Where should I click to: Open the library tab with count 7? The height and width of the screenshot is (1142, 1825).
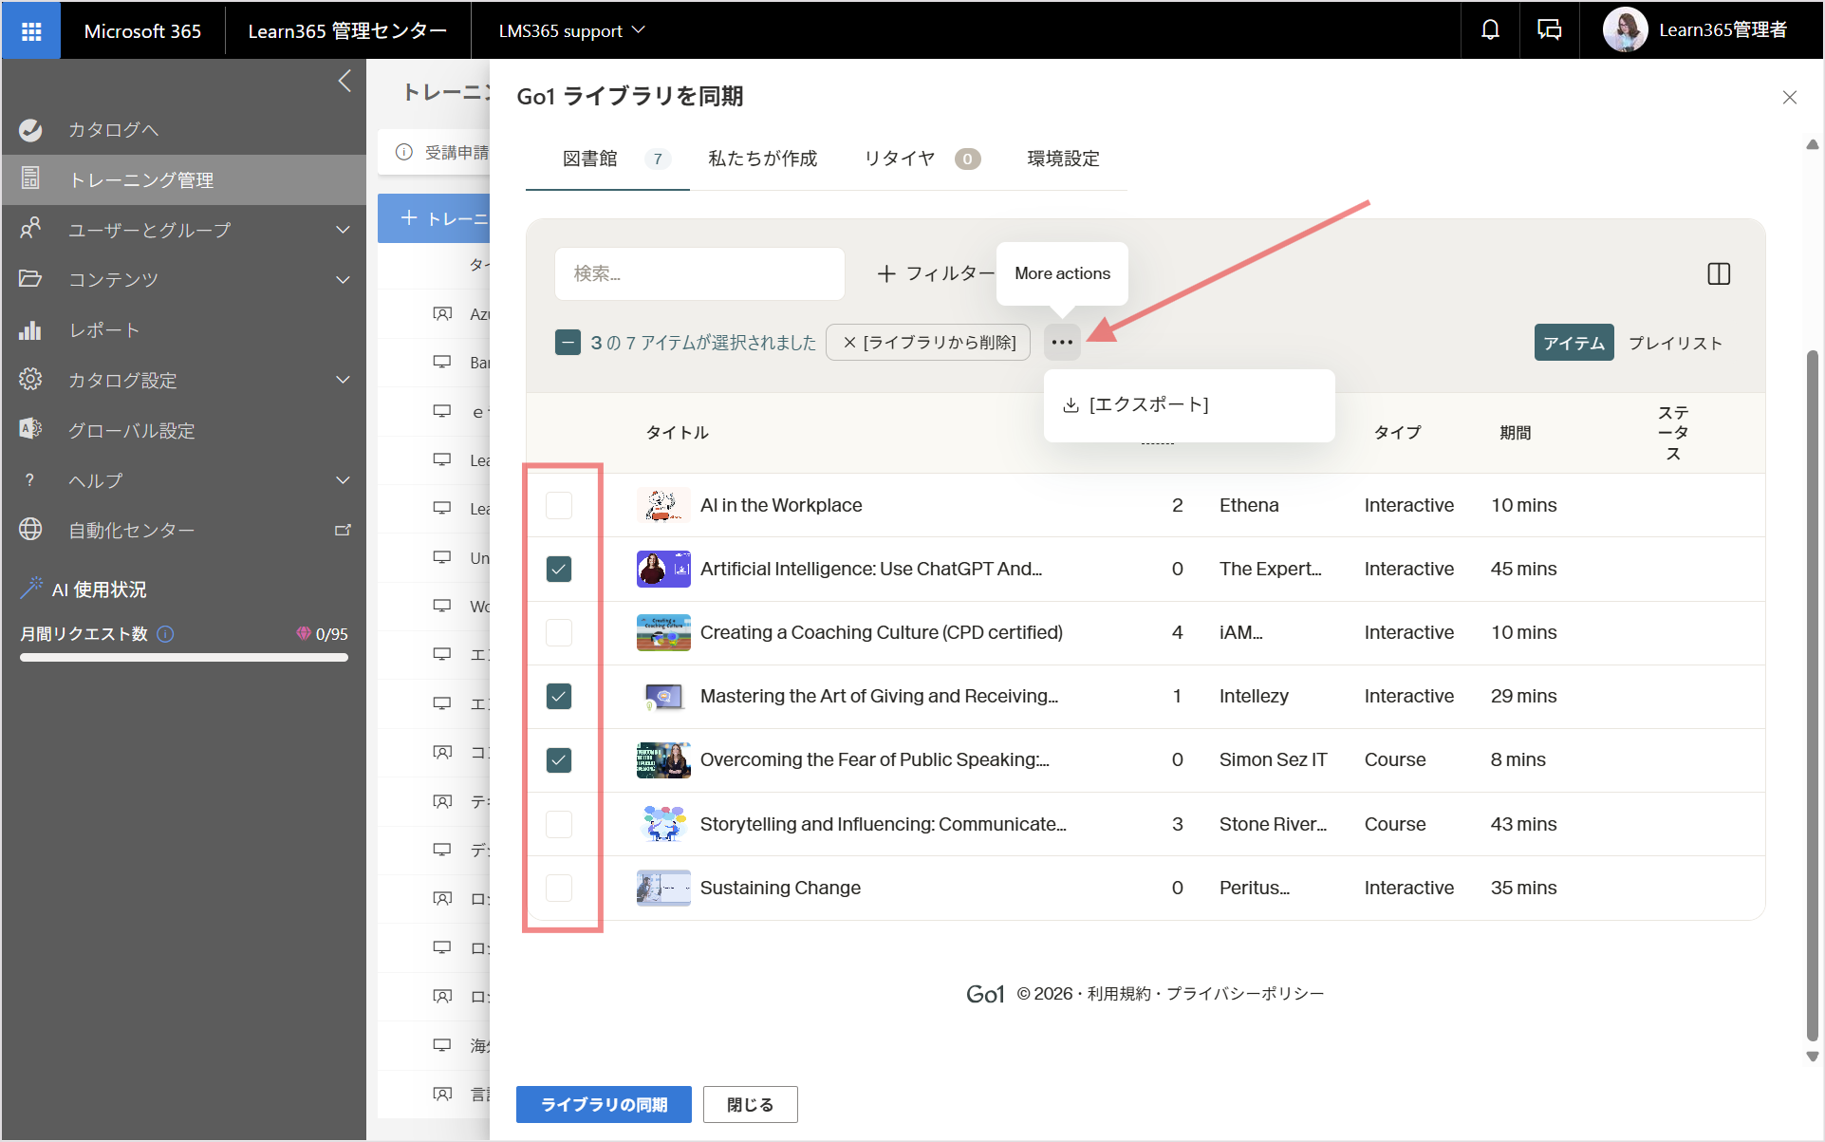tap(607, 159)
